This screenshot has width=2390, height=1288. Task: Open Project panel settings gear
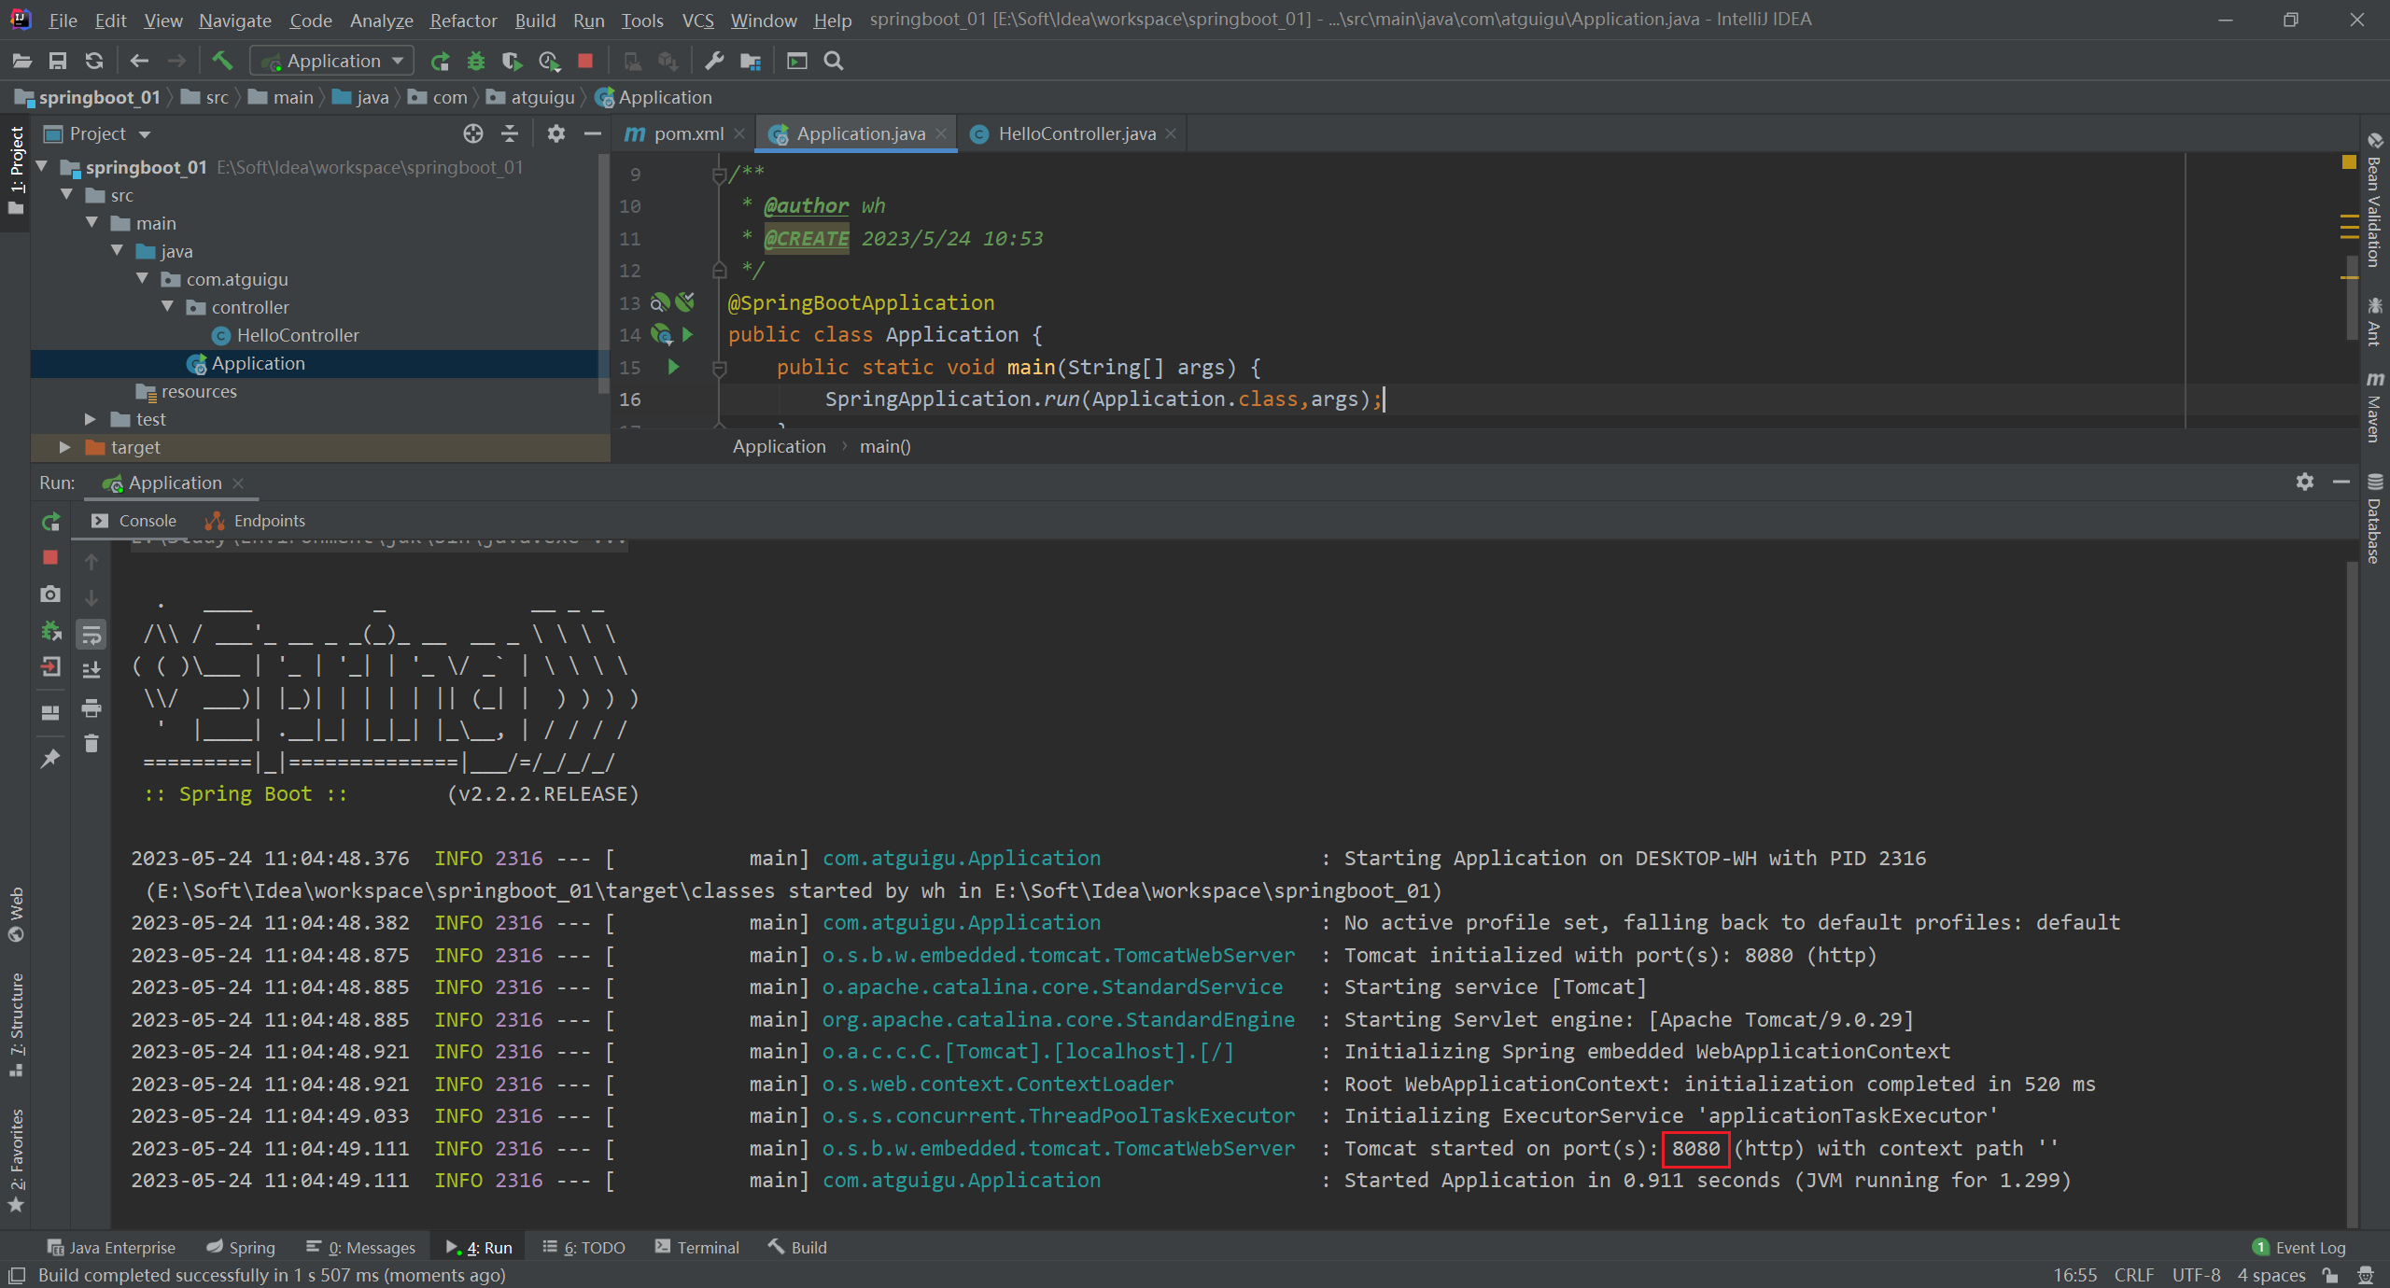[x=556, y=133]
